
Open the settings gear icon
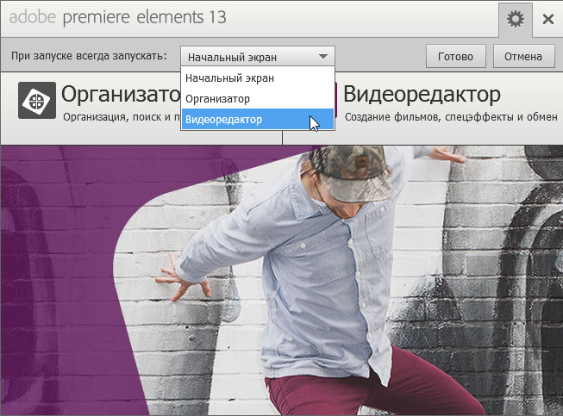pyautogui.click(x=516, y=19)
